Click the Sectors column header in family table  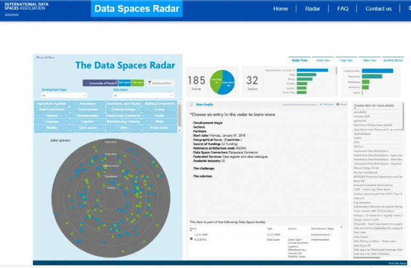pyautogui.click(x=292, y=229)
